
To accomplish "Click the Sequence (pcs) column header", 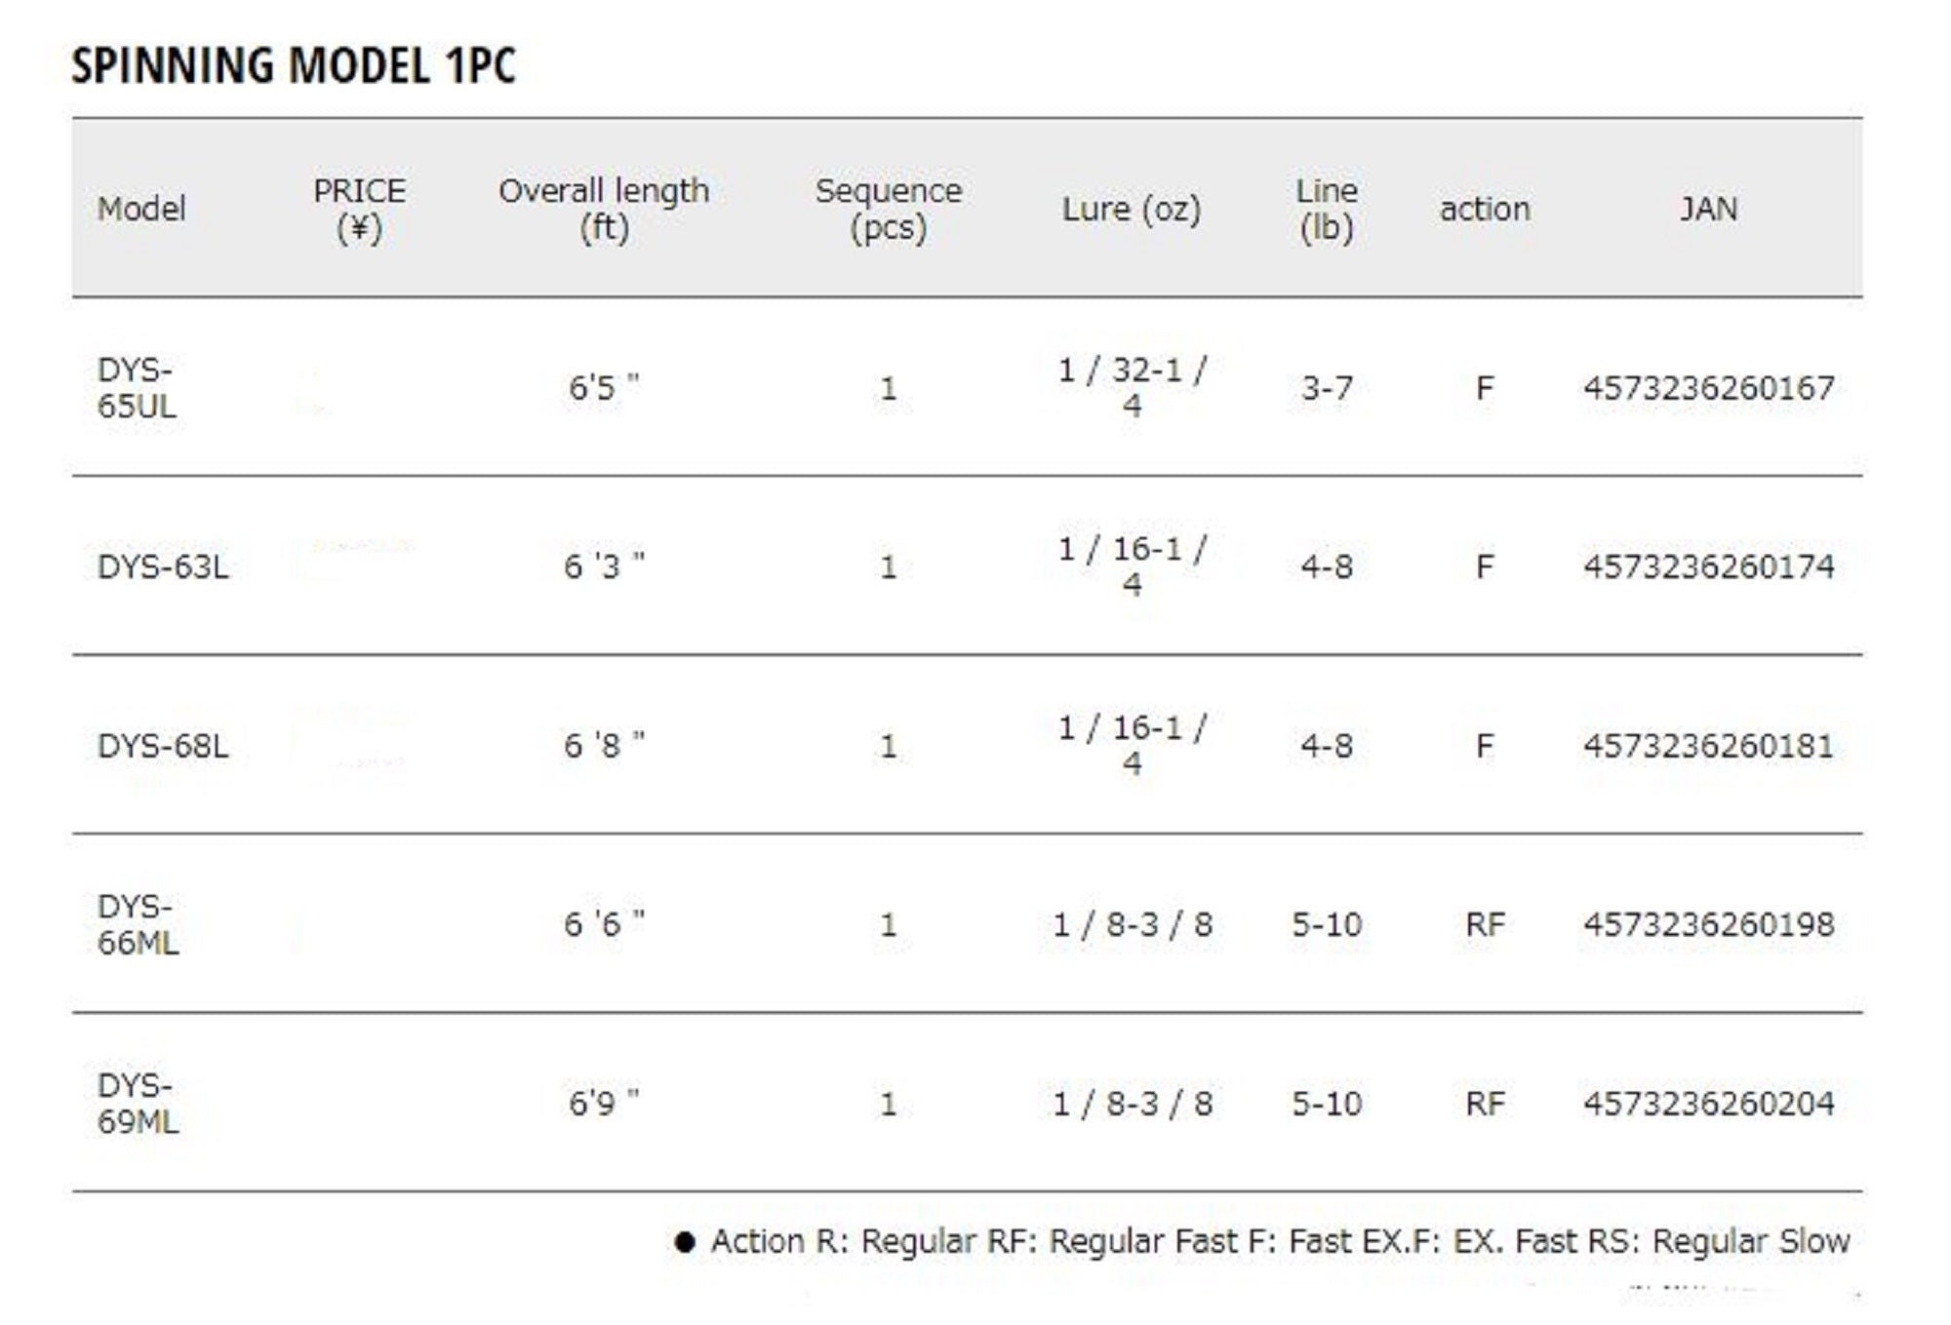I will pos(888,209).
